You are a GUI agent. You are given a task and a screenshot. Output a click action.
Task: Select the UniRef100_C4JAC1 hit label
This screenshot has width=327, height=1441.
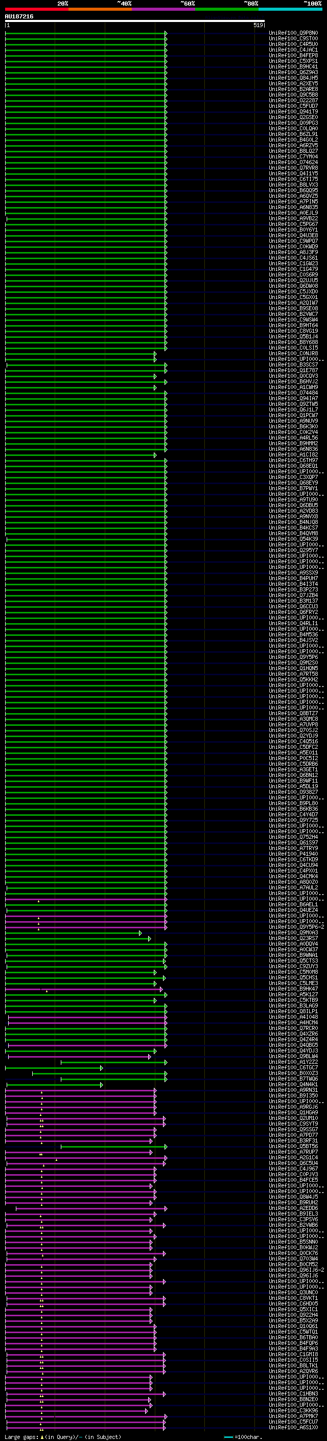click(x=293, y=50)
